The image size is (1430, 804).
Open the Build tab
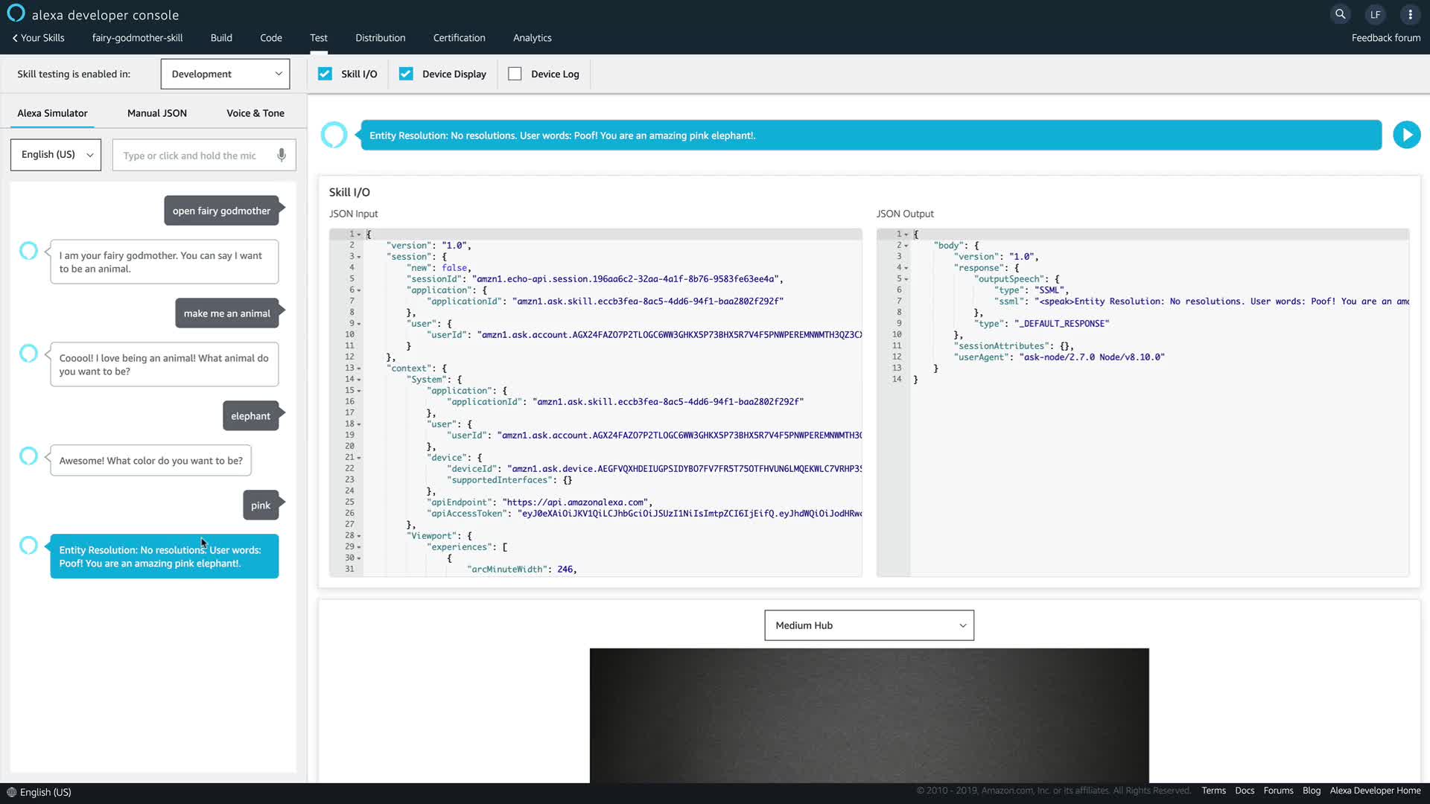click(221, 38)
